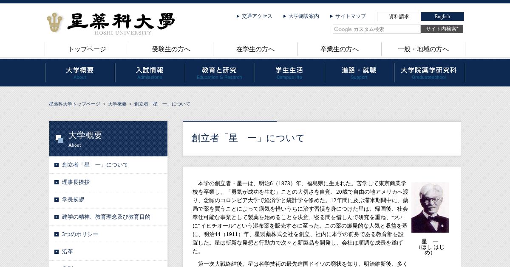Image resolution: width=510 pixels, height=267 pixels.
Task: Select the トップページ tab
Action: tap(87, 49)
